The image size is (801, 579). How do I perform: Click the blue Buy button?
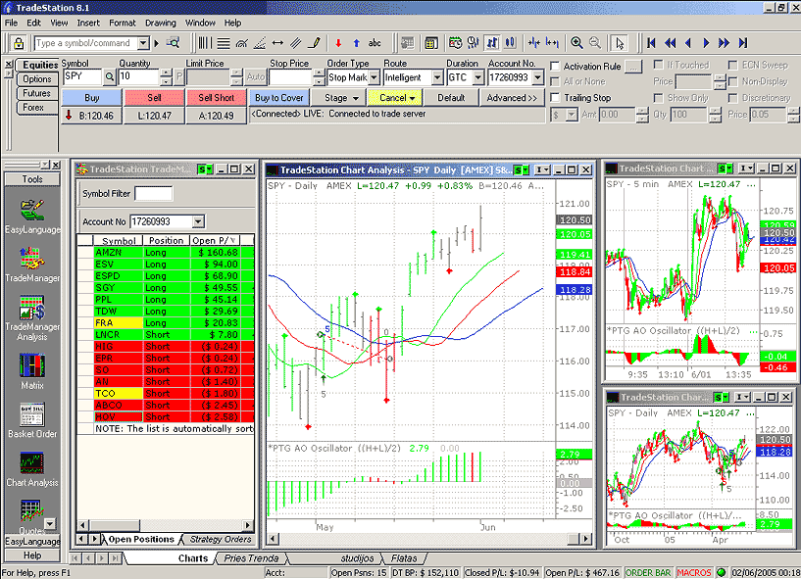point(92,98)
